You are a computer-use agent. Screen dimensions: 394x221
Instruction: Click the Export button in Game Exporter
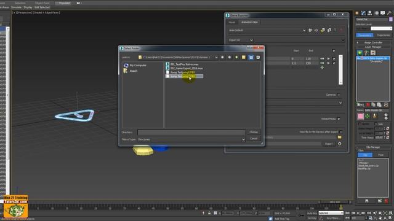pyautogui.click(x=328, y=144)
